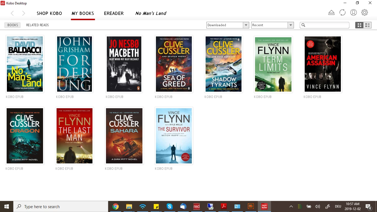The image size is (377, 212).
Task: Switch to grid view
Action: (359, 25)
